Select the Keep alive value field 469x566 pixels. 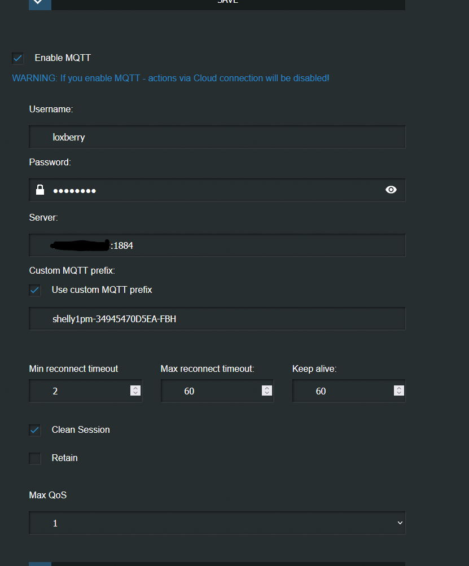click(x=343, y=391)
